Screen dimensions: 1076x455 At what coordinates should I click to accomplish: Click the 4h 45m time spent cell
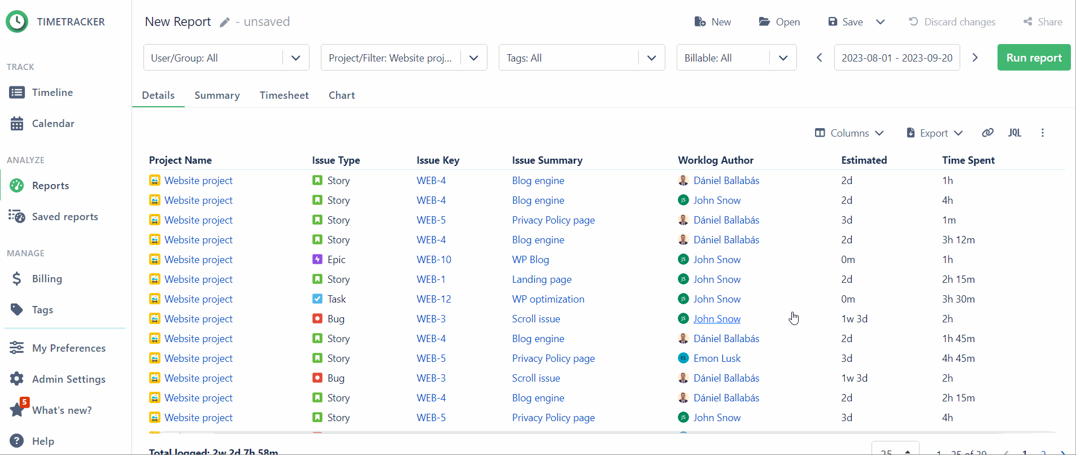[x=959, y=358]
